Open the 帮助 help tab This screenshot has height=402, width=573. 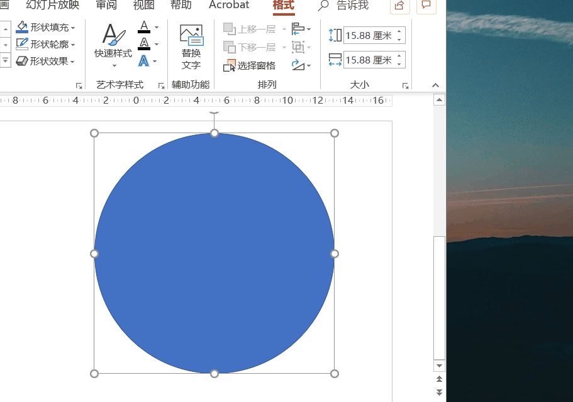pos(181,5)
